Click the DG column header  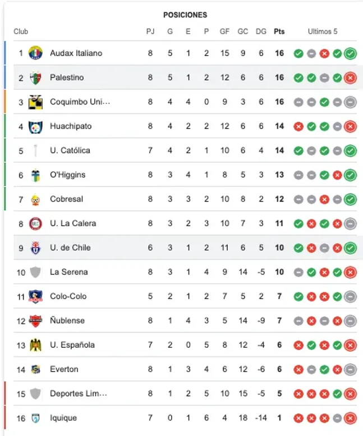[x=261, y=31]
